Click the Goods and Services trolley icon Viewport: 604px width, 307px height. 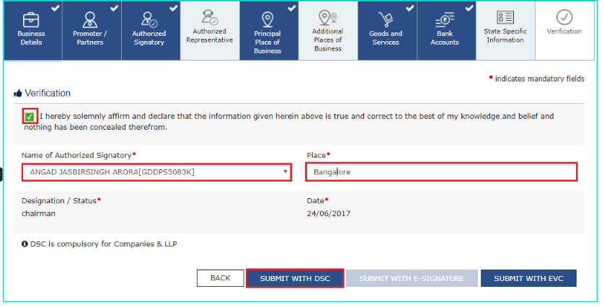tap(385, 19)
